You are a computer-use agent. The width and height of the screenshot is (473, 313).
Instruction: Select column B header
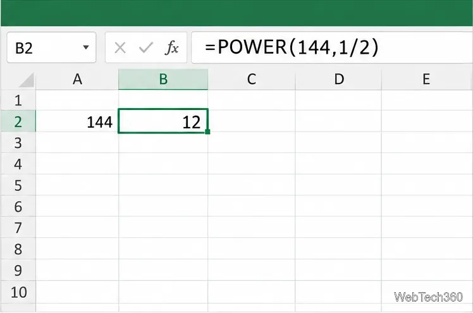[x=163, y=80]
